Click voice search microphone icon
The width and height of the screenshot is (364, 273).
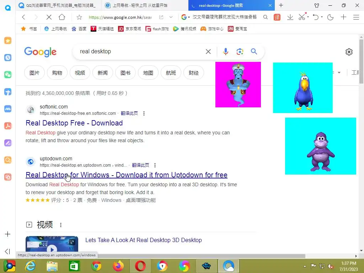tap(225, 52)
